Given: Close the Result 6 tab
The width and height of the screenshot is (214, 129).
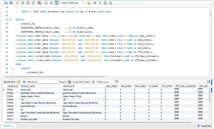Looking at the screenshot, I should pyautogui.click(x=13, y=126).
